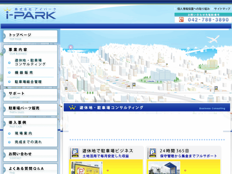Click the お問い合わせ先電話番号 banner
The image size is (232, 174).
pyautogui.click(x=203, y=15)
